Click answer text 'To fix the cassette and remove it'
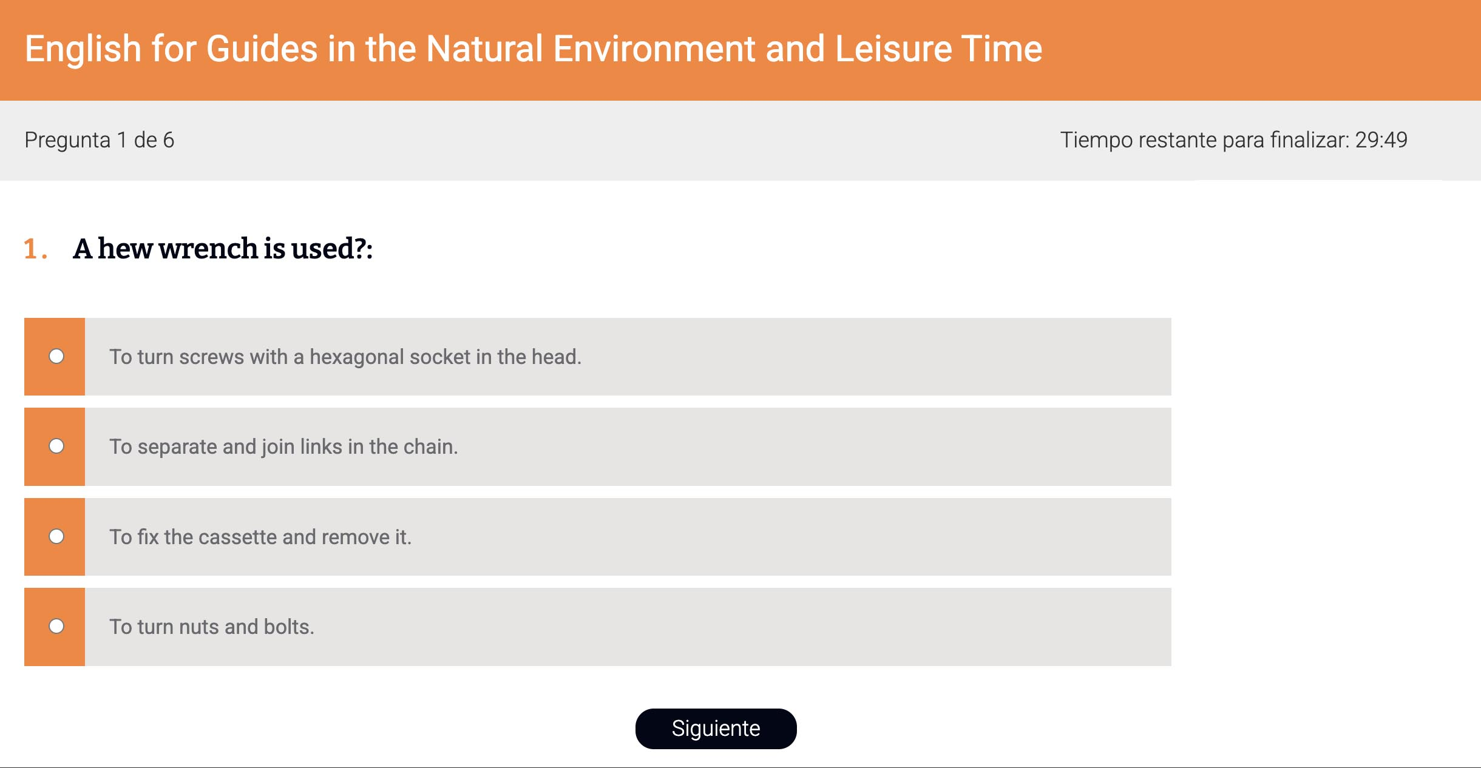The width and height of the screenshot is (1481, 768). pos(260,537)
